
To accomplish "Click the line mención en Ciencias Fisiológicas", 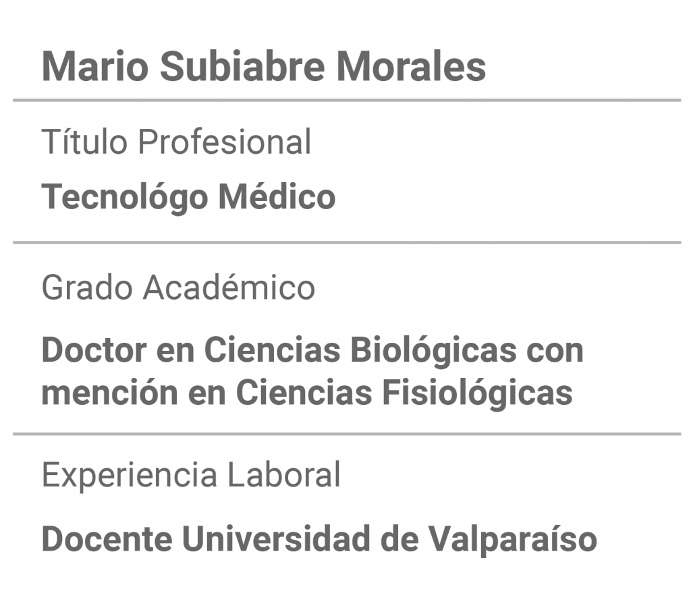I will (x=307, y=393).
